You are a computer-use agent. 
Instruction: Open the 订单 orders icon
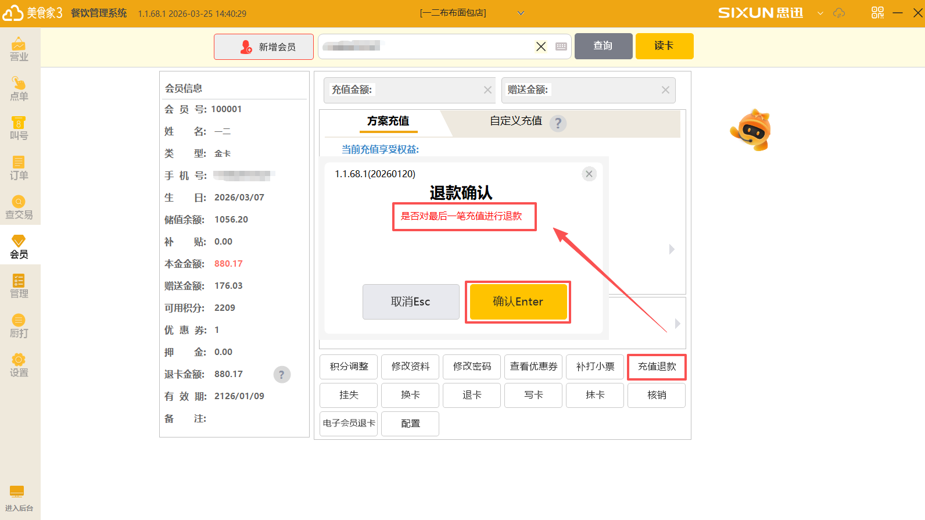tap(19, 167)
